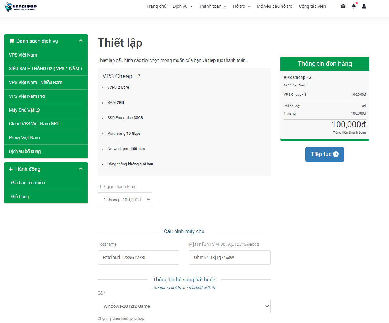Select the Thời gian thanh toán dropdown
This screenshot has width=389, height=323.
tap(125, 200)
